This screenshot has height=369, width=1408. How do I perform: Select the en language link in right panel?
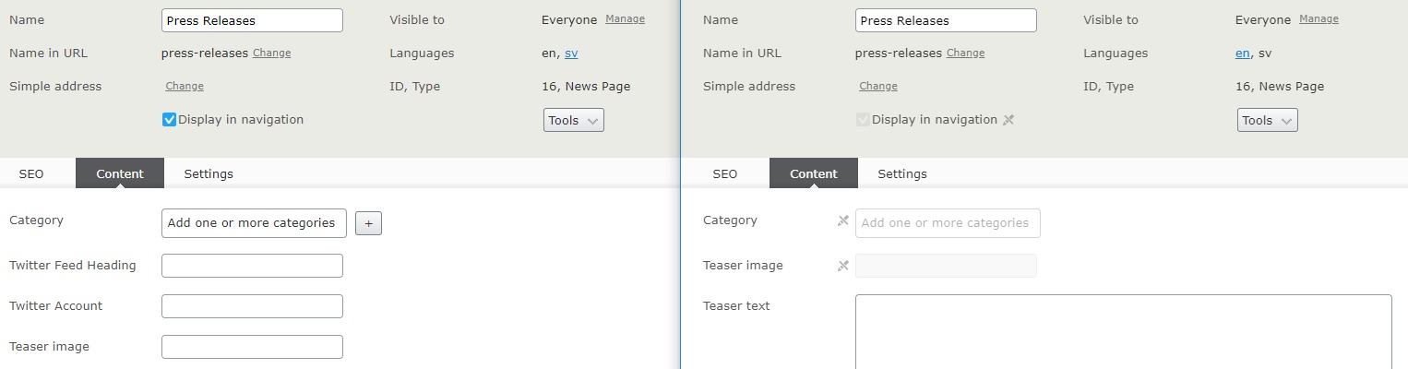1242,54
